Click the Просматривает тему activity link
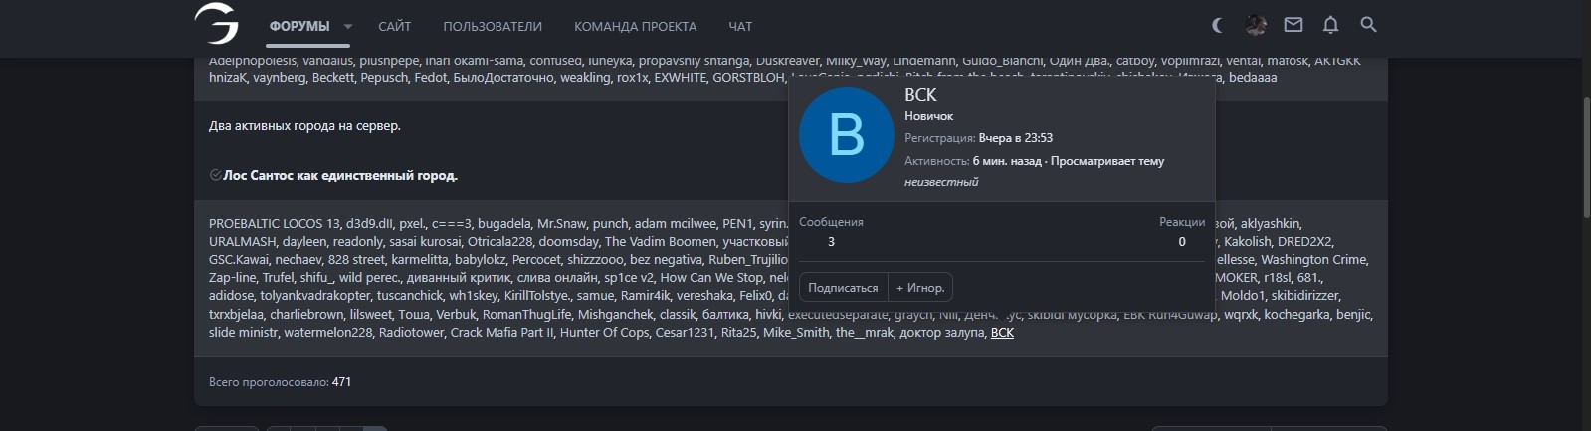The height and width of the screenshot is (431, 1591). [x=1107, y=161]
